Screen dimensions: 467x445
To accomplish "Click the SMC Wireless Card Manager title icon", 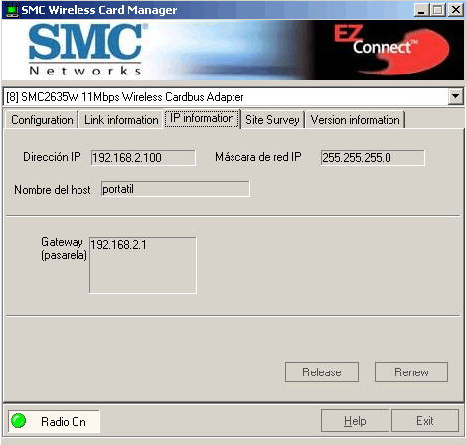I will (x=12, y=10).
